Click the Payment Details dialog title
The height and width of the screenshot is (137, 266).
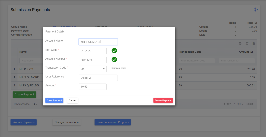pos(55,32)
